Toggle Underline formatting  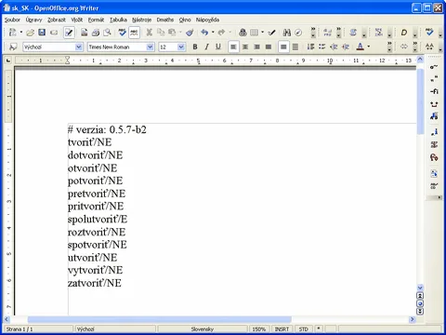click(218, 47)
